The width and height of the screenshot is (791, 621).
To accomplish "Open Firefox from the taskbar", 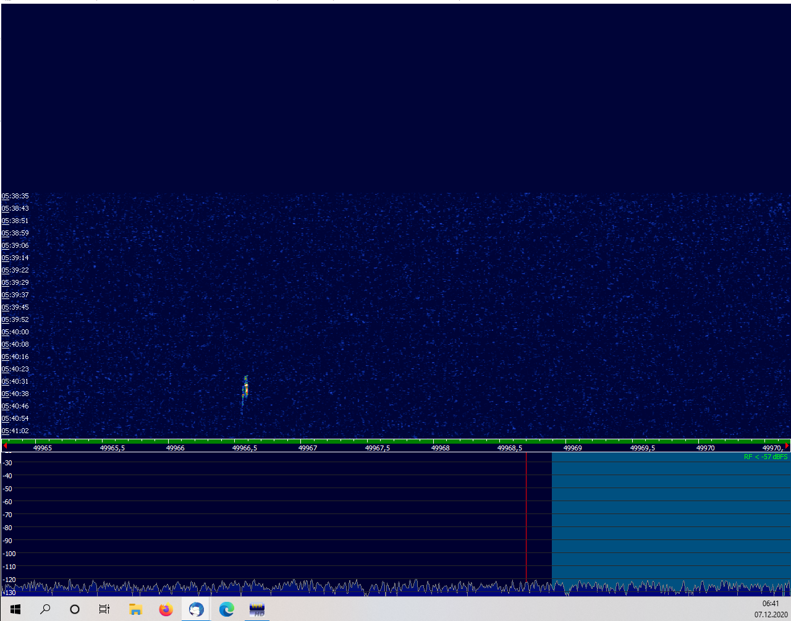I will 166,609.
